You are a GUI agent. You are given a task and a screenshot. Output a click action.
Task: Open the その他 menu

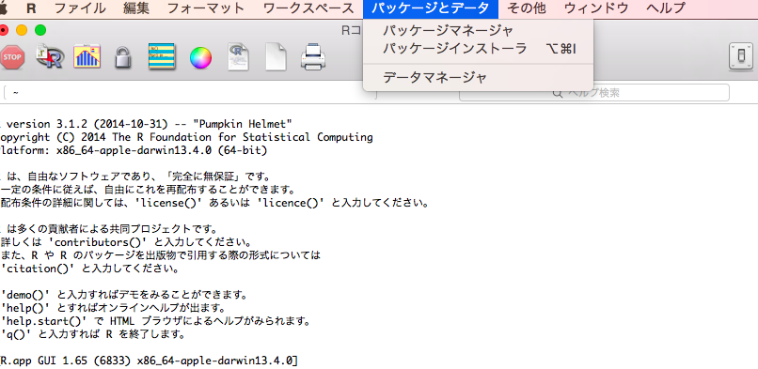point(526,8)
